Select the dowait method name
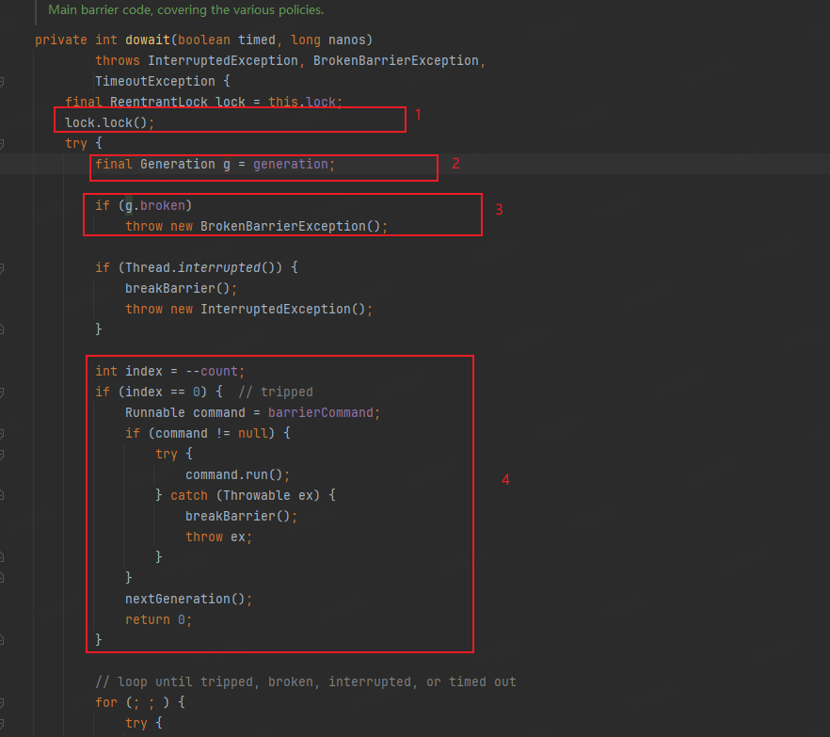The height and width of the screenshot is (737, 830). pyautogui.click(x=151, y=40)
